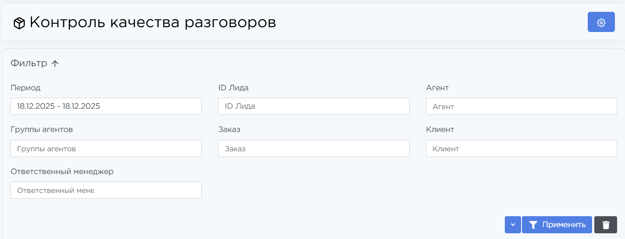The width and height of the screenshot is (625, 239).
Task: Select the Клиент input field
Action: click(521, 149)
